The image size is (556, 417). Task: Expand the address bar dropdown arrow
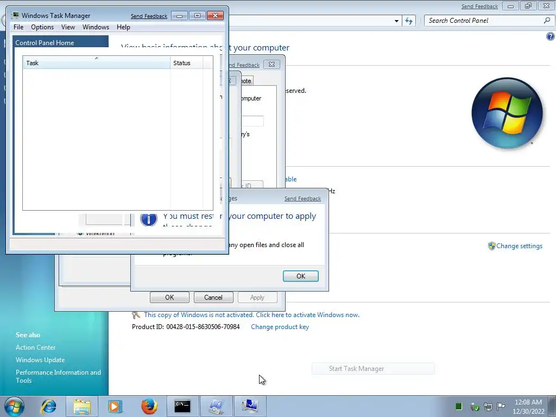[x=396, y=21]
